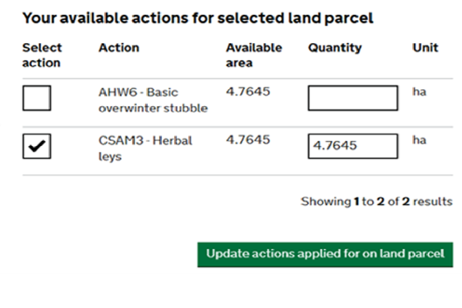Uncheck the CSAM3 Herbal leys checkbox
The width and height of the screenshot is (462, 308).
(37, 147)
